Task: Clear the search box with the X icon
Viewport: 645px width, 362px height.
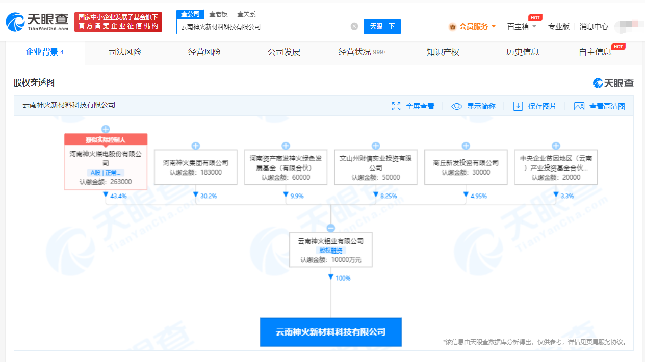Action: pyautogui.click(x=354, y=26)
